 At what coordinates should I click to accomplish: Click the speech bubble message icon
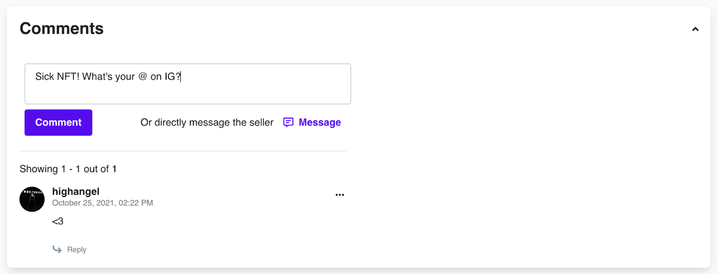288,123
